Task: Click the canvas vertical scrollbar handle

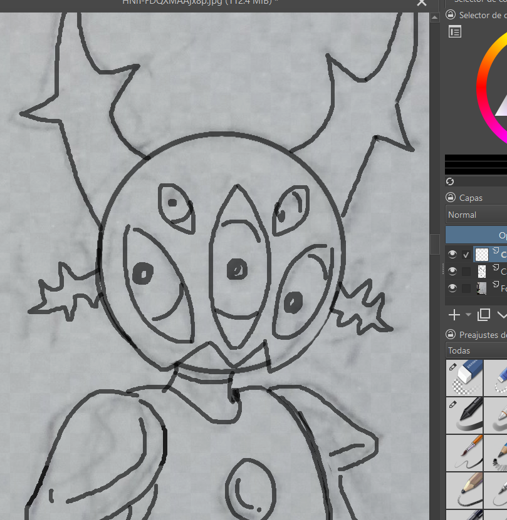Action: click(x=434, y=244)
